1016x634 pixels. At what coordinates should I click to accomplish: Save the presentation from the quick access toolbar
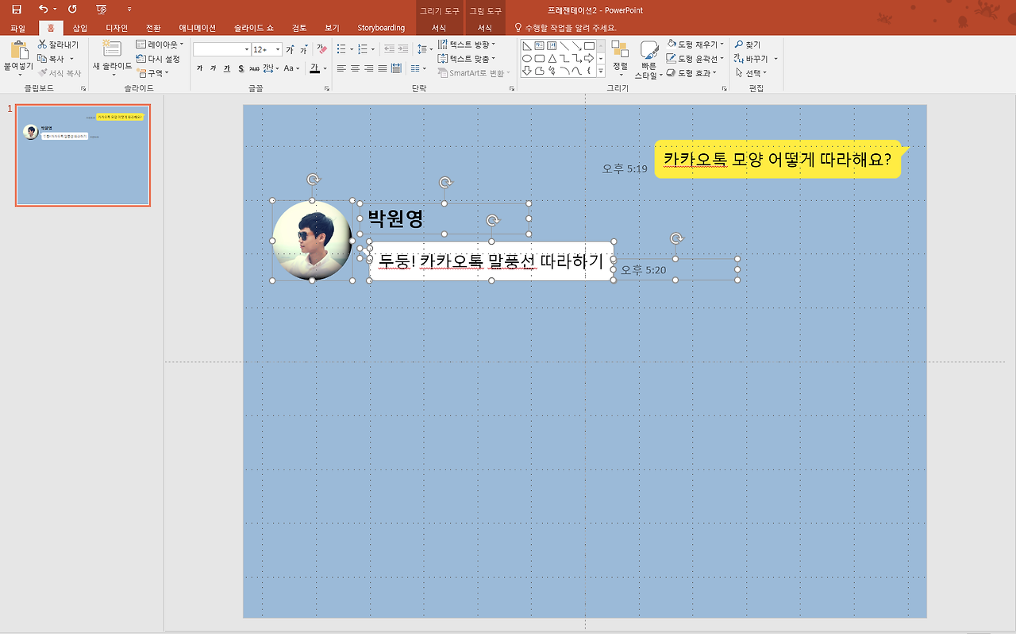(17, 10)
